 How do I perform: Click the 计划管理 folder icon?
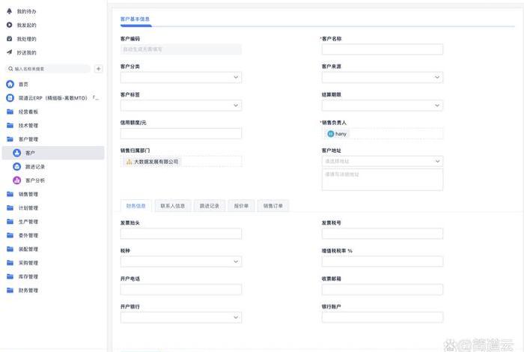click(x=10, y=207)
